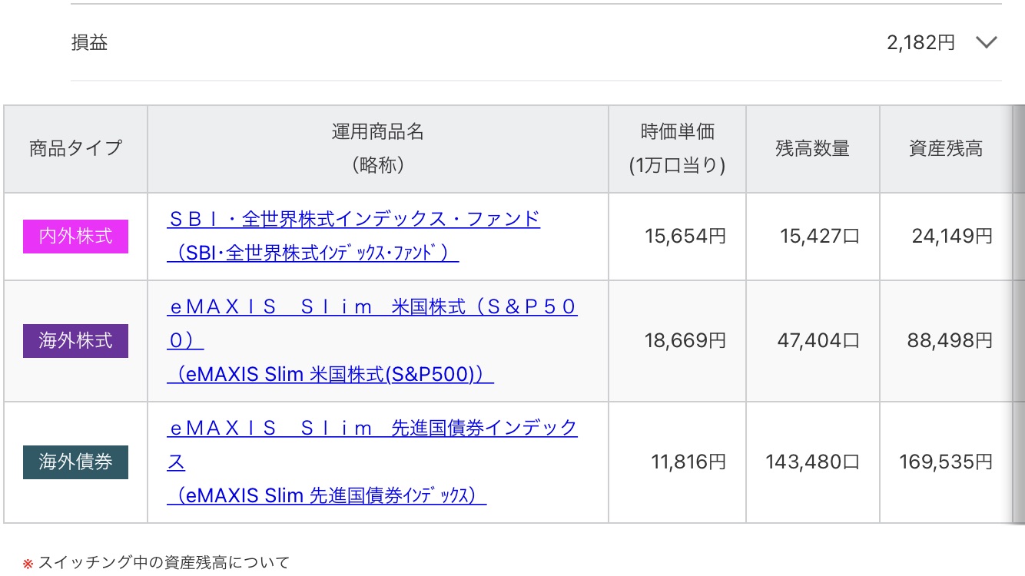This screenshot has height=576, width=1025.
Task: Open SBI・全世界株式インデックス・ファンド link
Action: click(353, 218)
